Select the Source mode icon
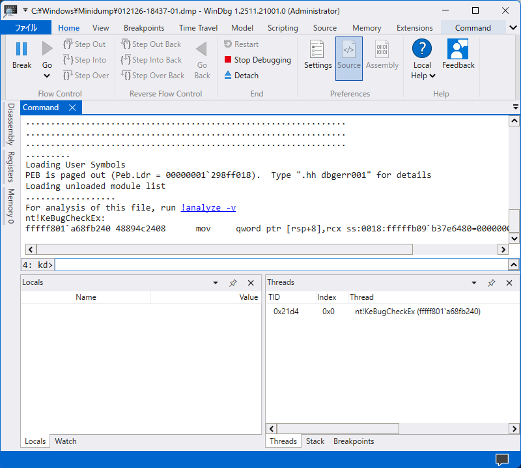This screenshot has width=521, height=468. (348, 50)
